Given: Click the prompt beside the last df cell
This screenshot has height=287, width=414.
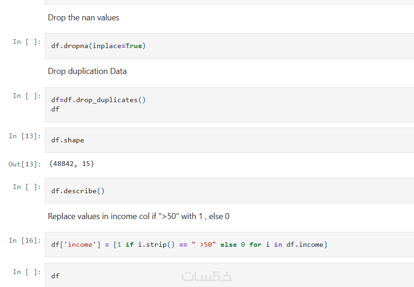Looking at the screenshot, I should coord(27,272).
